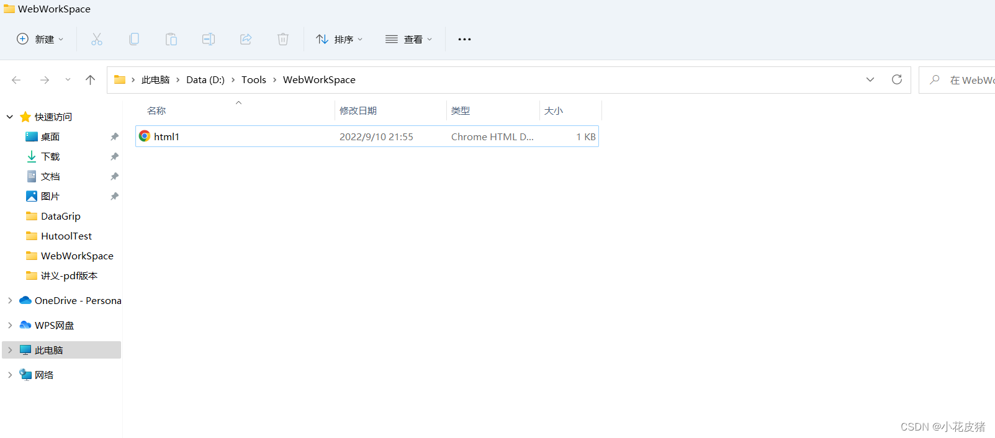Open the three-dots more options menu

point(464,39)
